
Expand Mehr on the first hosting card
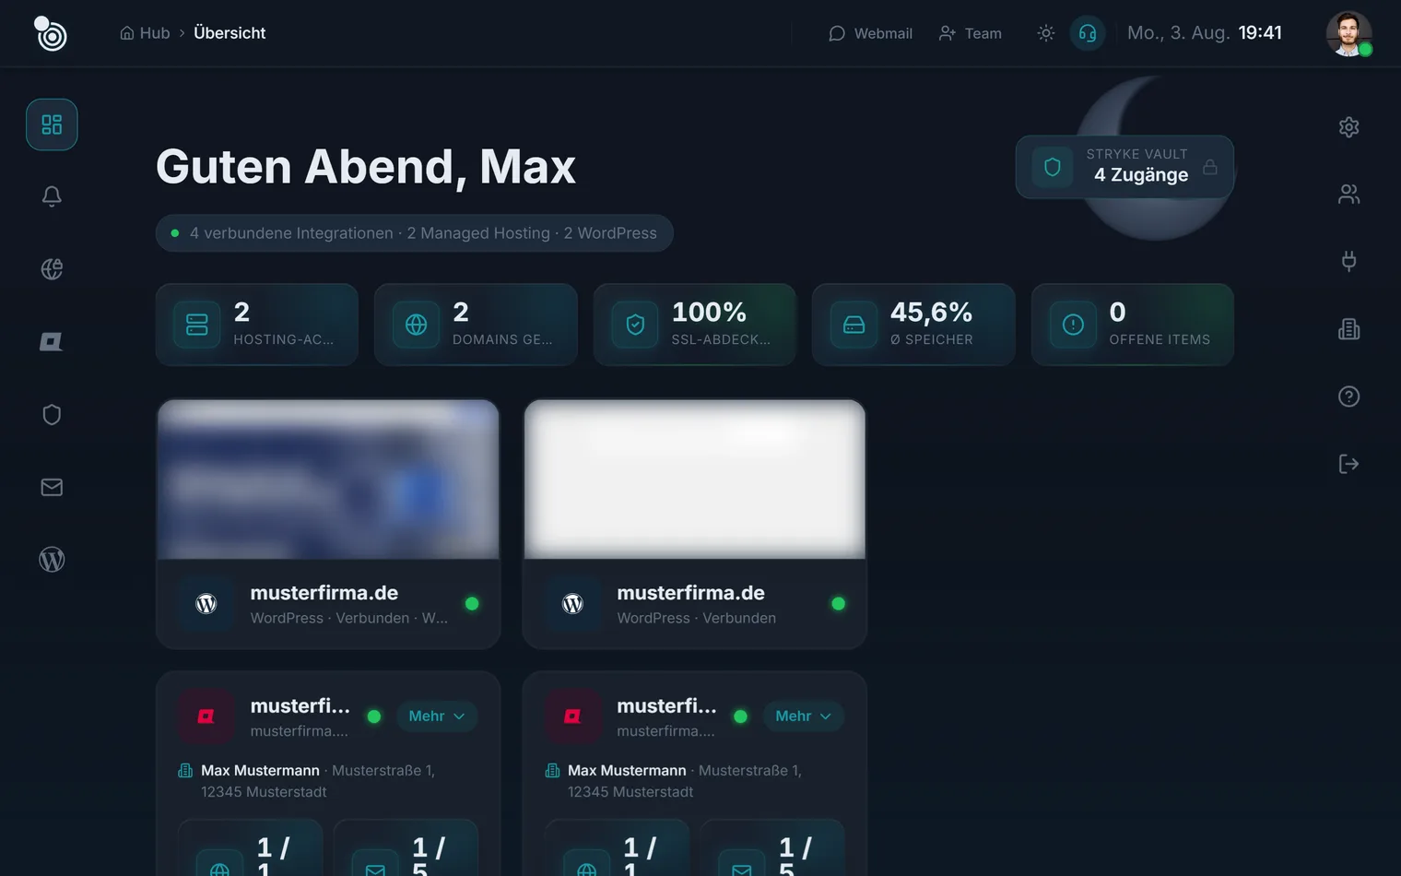437,716
